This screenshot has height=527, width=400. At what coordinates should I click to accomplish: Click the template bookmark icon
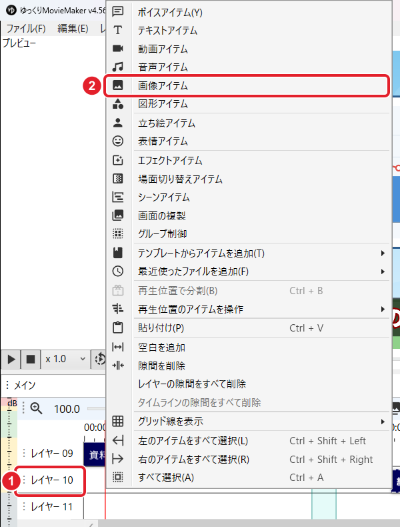(117, 253)
